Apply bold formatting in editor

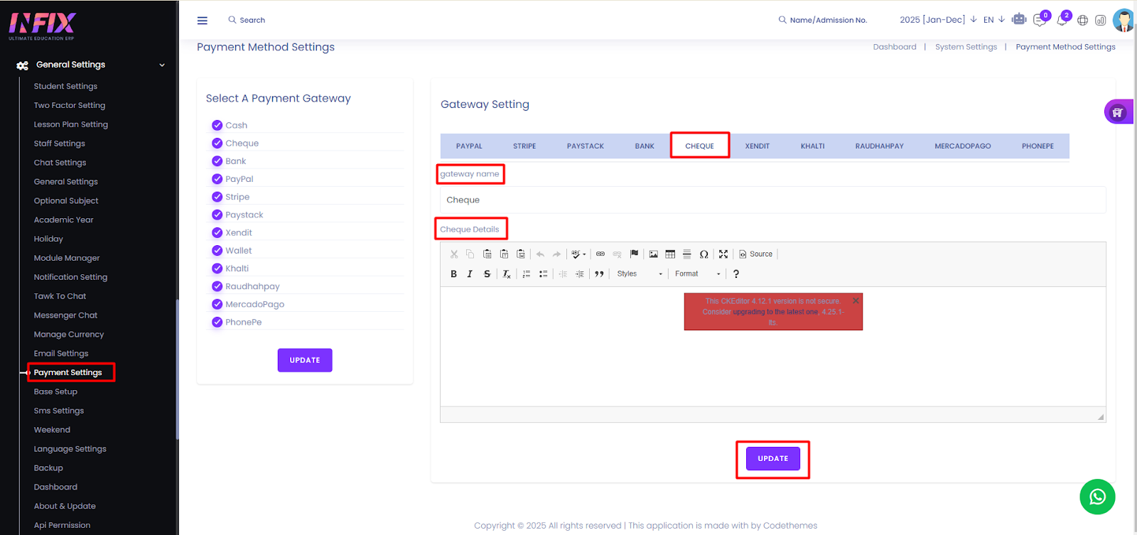(454, 274)
